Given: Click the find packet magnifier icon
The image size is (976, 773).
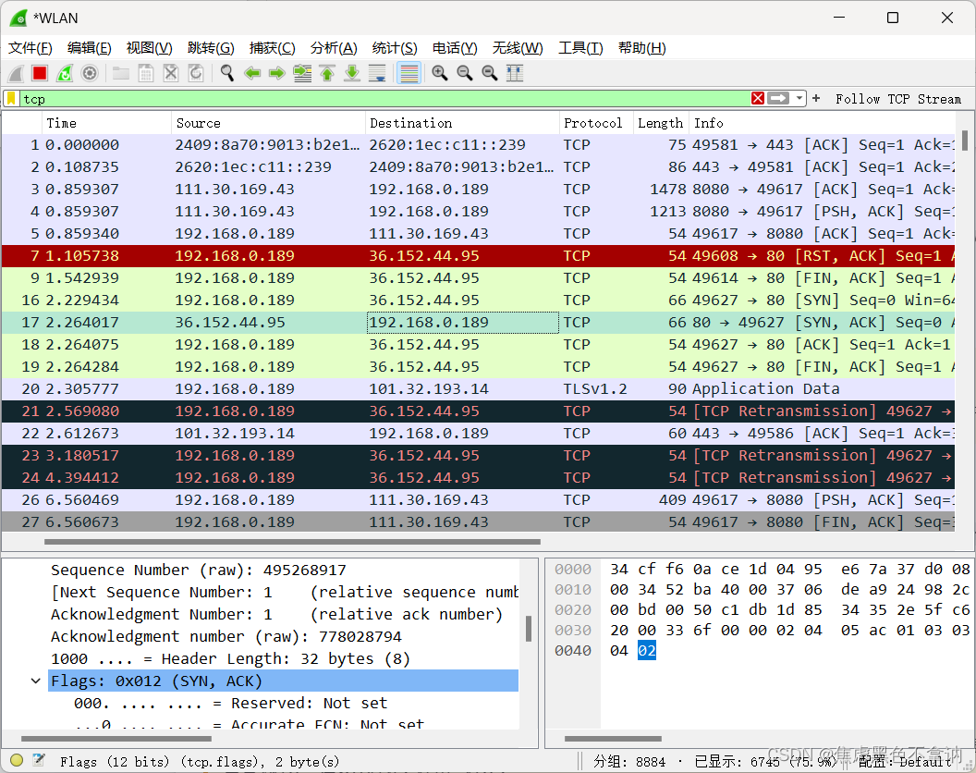Looking at the screenshot, I should tap(227, 73).
